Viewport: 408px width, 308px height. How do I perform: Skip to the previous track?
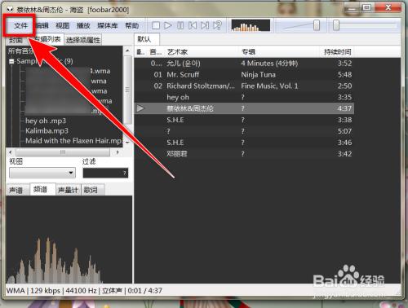(193, 25)
